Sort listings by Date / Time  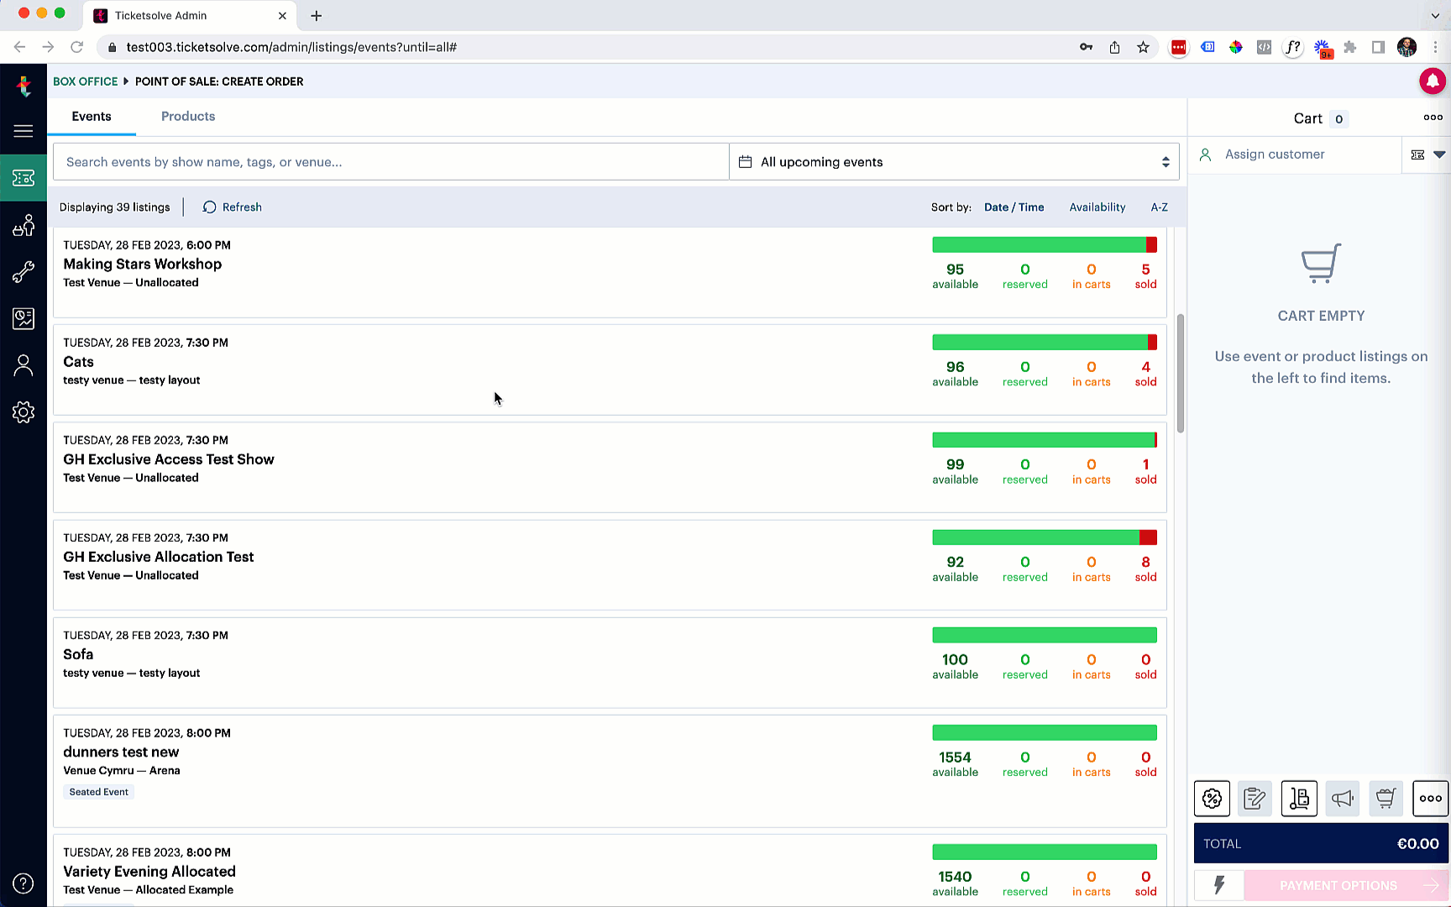pos(1014,207)
